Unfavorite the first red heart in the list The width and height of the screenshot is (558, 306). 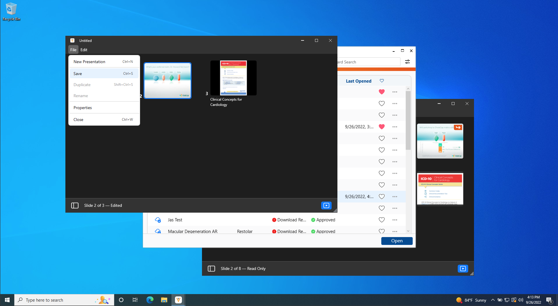click(x=382, y=92)
